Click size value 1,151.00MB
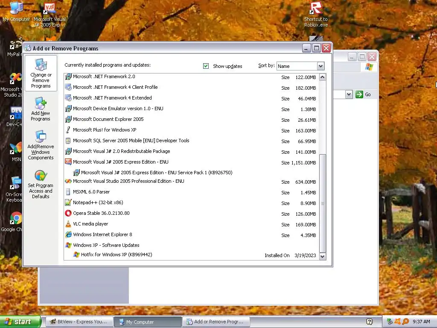 click(304, 163)
